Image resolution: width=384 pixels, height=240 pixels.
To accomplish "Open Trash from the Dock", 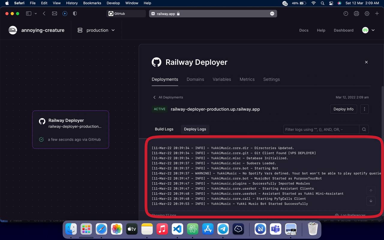I will (313, 229).
